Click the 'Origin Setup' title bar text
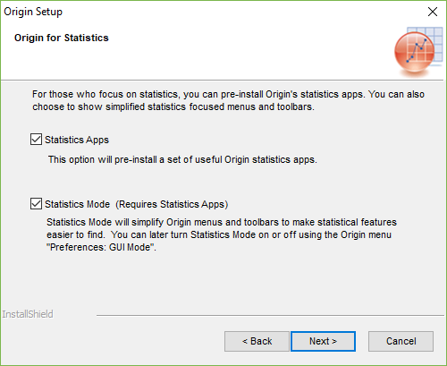Image resolution: width=447 pixels, height=366 pixels. pyautogui.click(x=33, y=12)
